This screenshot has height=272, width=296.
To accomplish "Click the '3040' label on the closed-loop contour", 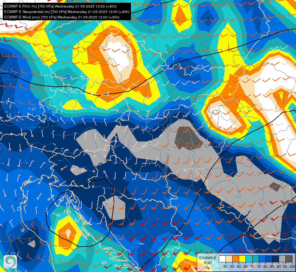I will pos(80,187).
